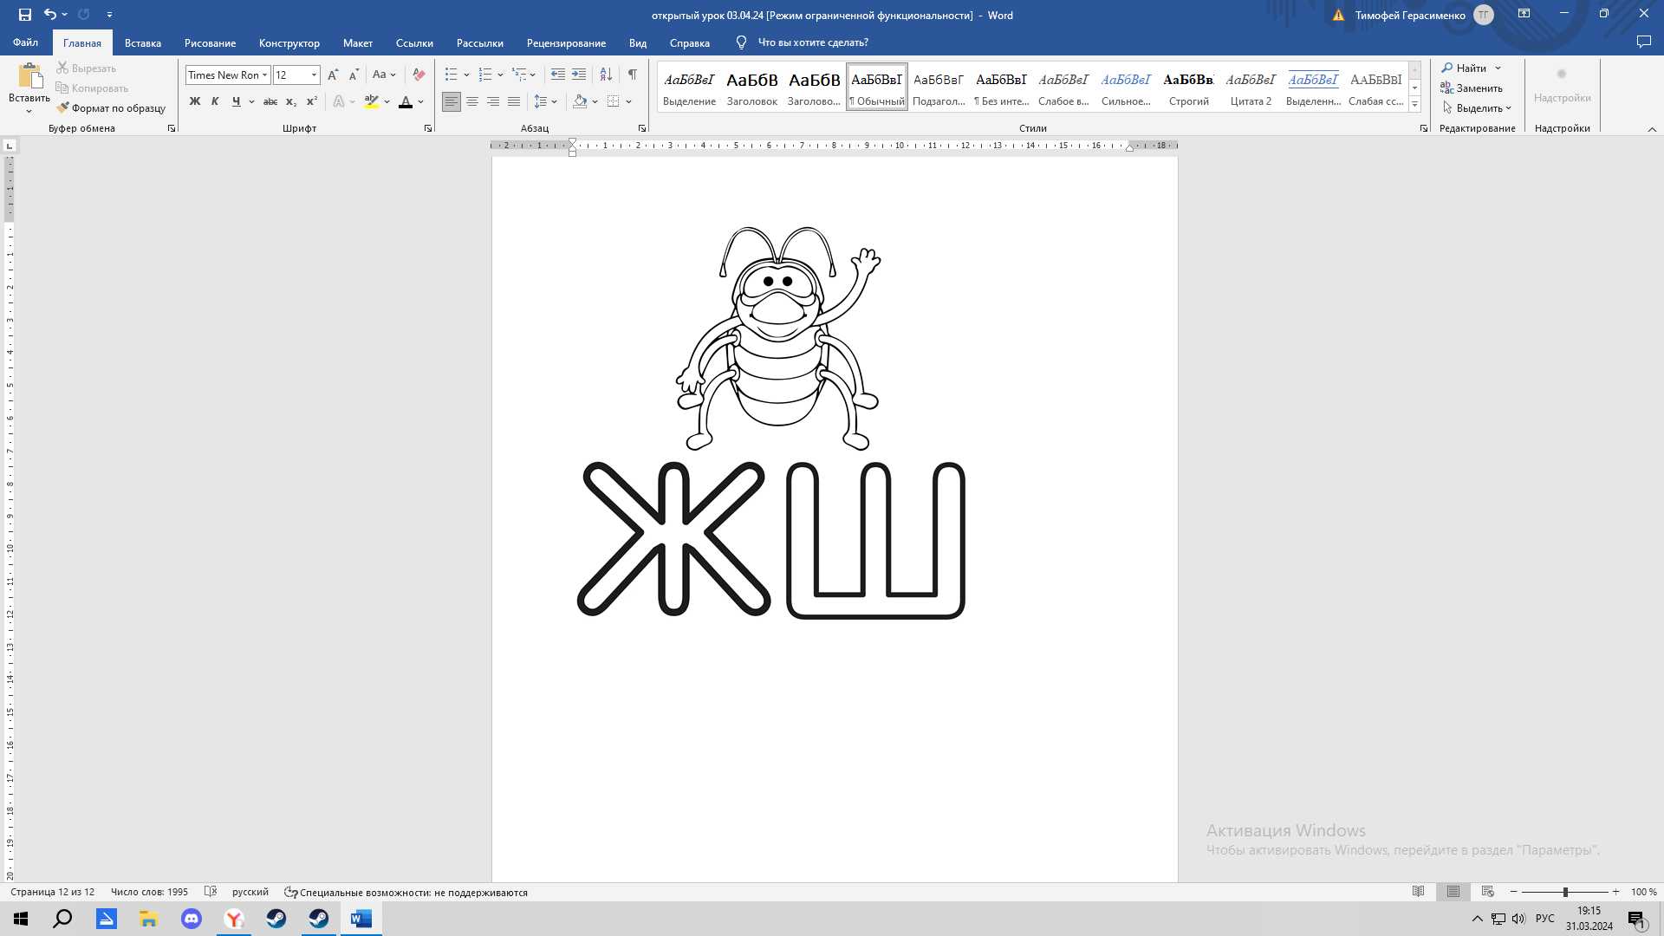This screenshot has height=936, width=1664.
Task: Open the Рецензирование ribbon tab
Action: (566, 42)
